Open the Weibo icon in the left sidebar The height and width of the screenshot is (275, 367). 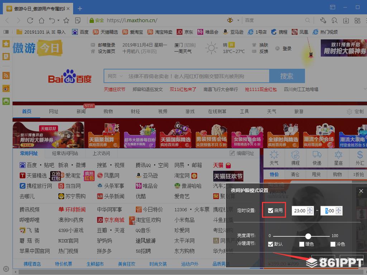tap(6, 88)
